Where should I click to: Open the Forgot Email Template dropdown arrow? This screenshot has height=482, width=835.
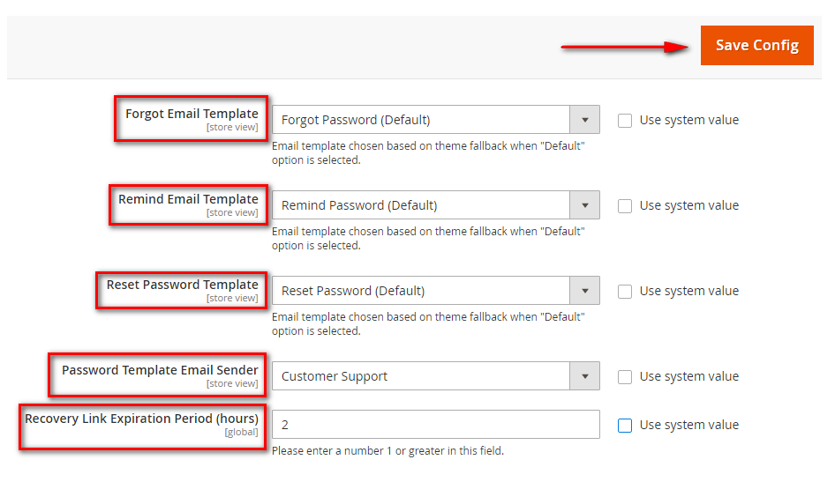pyautogui.click(x=584, y=120)
